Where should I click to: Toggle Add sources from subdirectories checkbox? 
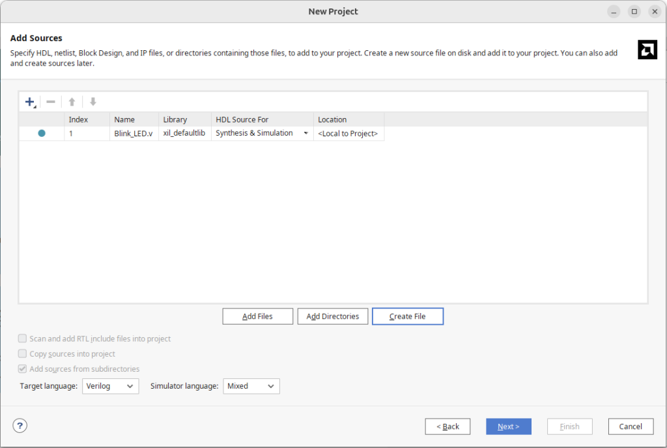pyautogui.click(x=23, y=368)
